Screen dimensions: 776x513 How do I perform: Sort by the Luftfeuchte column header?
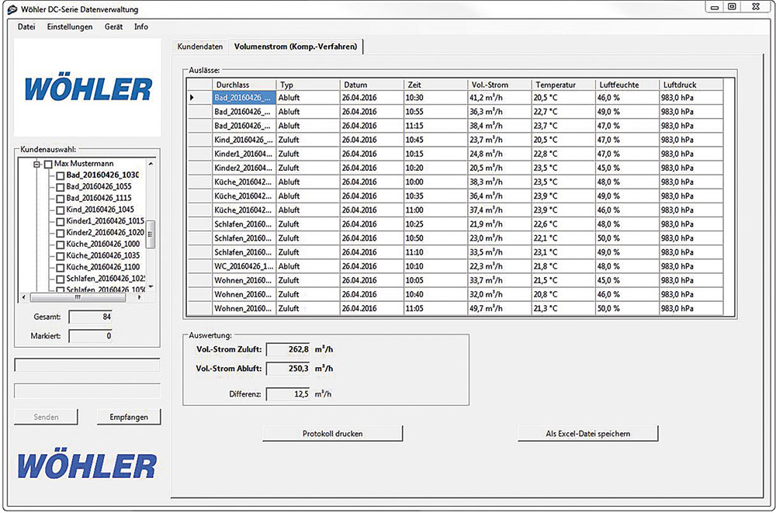627,85
